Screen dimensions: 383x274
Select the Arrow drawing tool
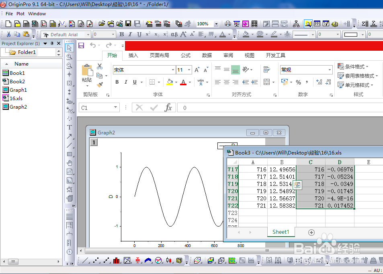tap(70, 136)
